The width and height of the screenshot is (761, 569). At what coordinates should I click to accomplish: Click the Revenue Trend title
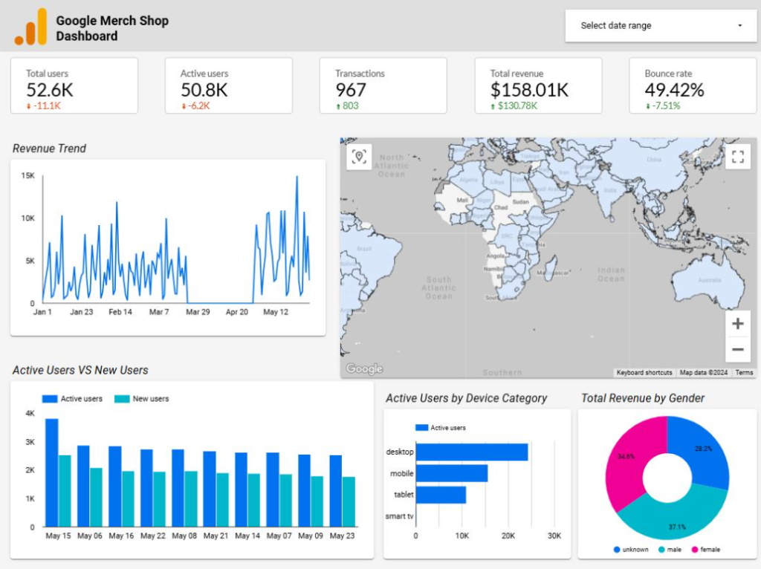coord(49,149)
